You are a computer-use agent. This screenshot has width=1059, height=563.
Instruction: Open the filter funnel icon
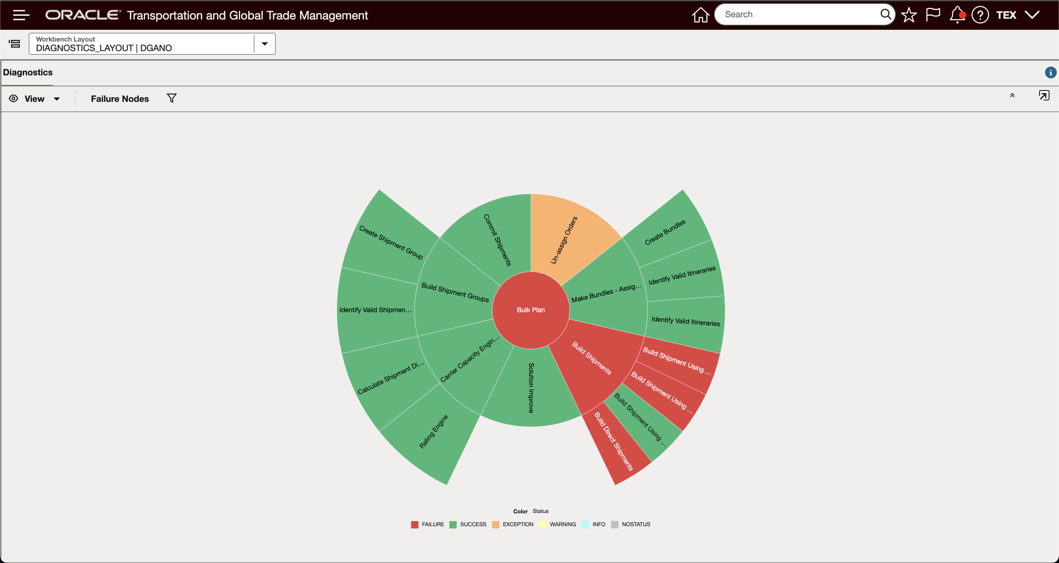pyautogui.click(x=171, y=98)
